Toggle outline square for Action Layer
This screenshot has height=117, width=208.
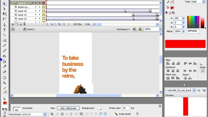44,7
